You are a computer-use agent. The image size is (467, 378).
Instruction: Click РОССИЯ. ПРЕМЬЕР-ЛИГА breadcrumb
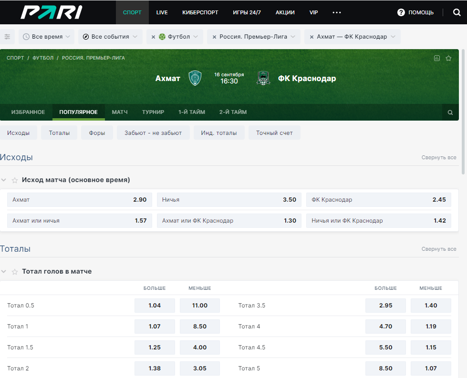(93, 58)
